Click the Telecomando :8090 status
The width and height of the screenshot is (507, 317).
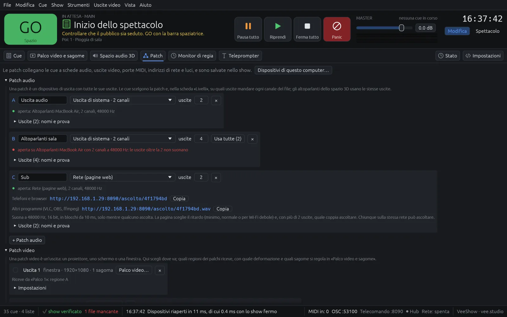coord(382,312)
